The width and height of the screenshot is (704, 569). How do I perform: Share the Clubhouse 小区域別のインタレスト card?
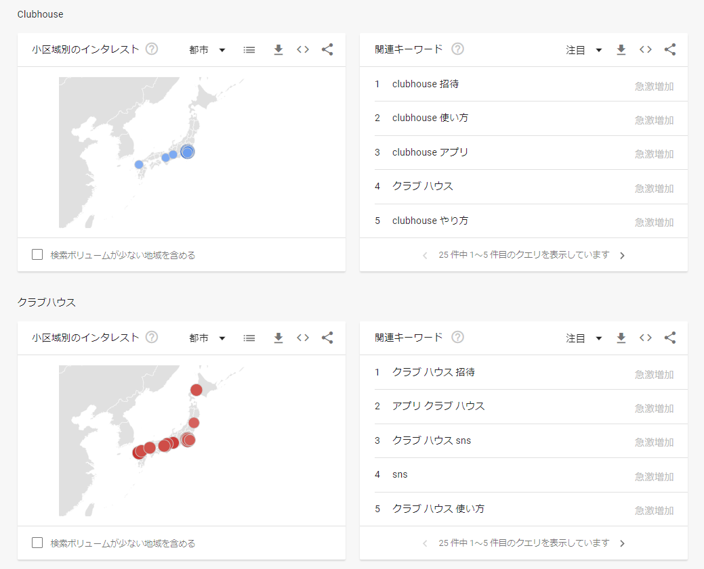[x=327, y=50]
